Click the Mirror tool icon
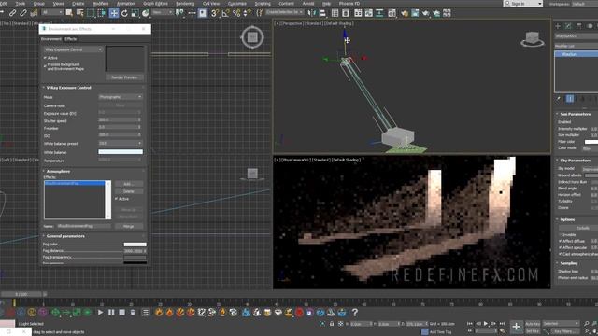Viewport: 598px width, 336px height. [x=312, y=13]
